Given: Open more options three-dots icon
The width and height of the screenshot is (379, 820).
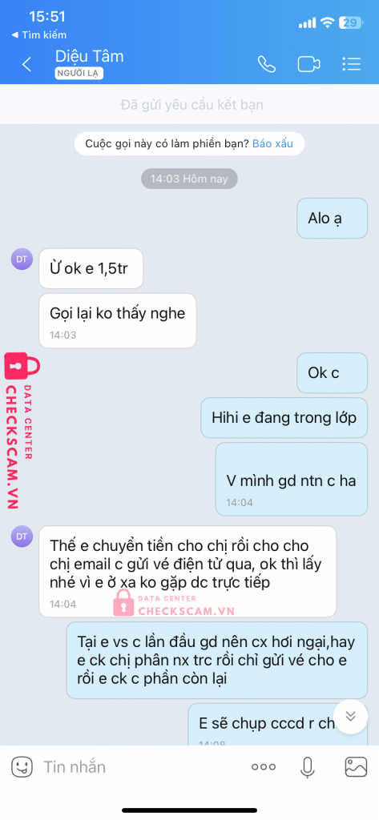Looking at the screenshot, I should [x=264, y=767].
